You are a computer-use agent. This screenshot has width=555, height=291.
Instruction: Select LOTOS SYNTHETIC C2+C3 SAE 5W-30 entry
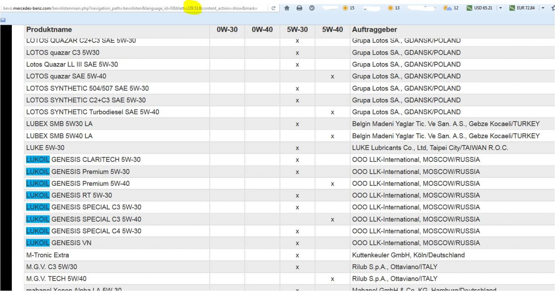pos(86,100)
